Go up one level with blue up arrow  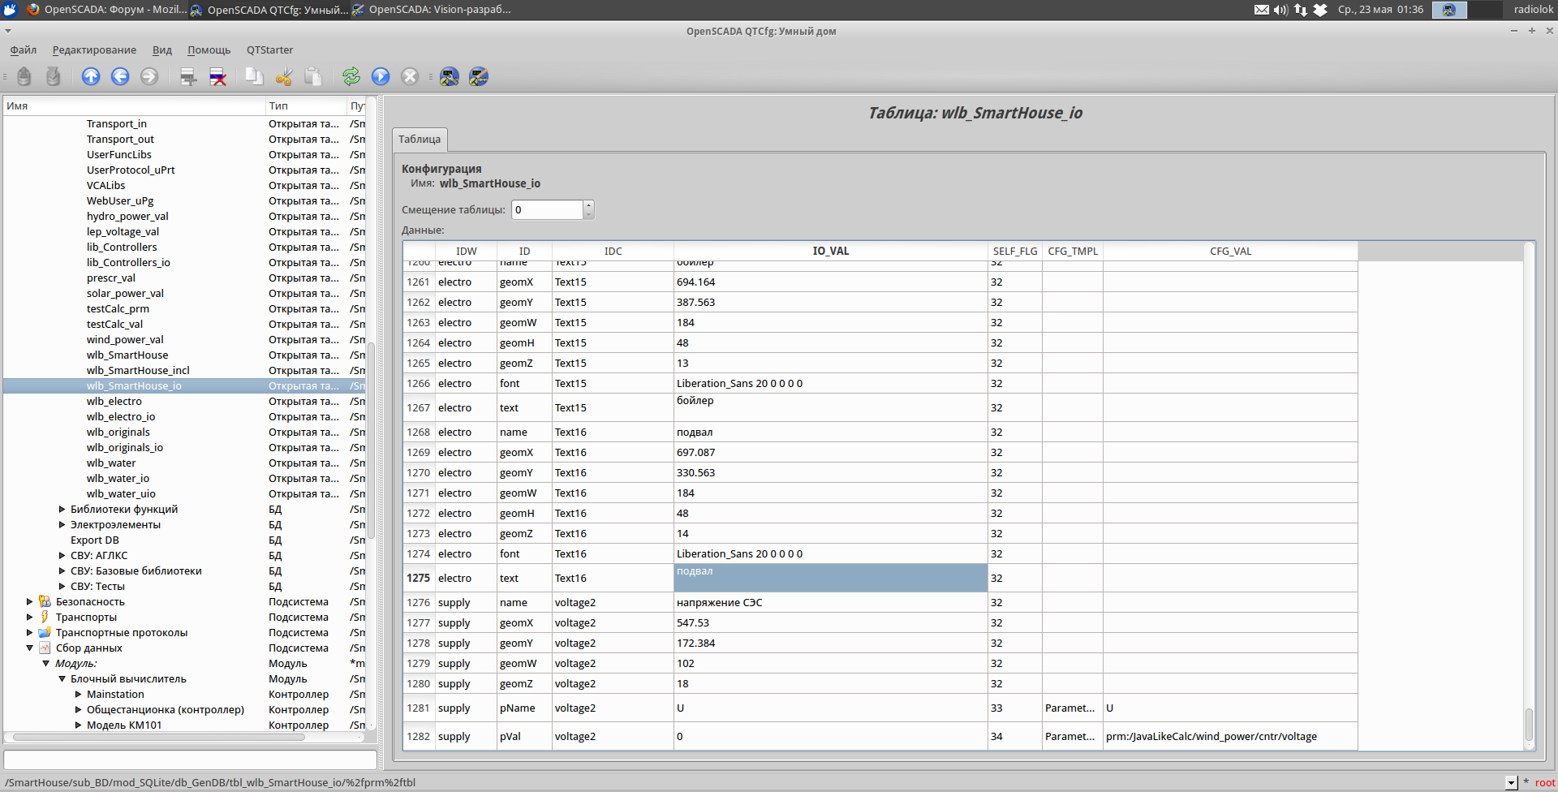tap(91, 76)
